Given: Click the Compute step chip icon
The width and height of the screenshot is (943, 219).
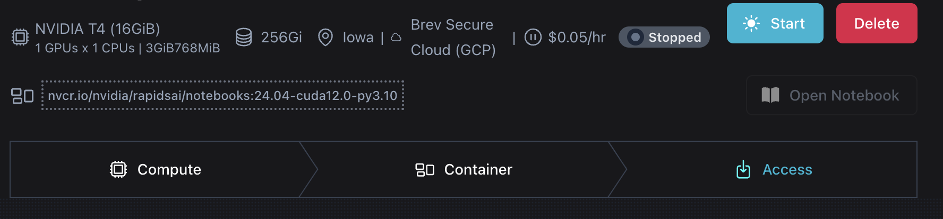Looking at the screenshot, I should point(118,169).
